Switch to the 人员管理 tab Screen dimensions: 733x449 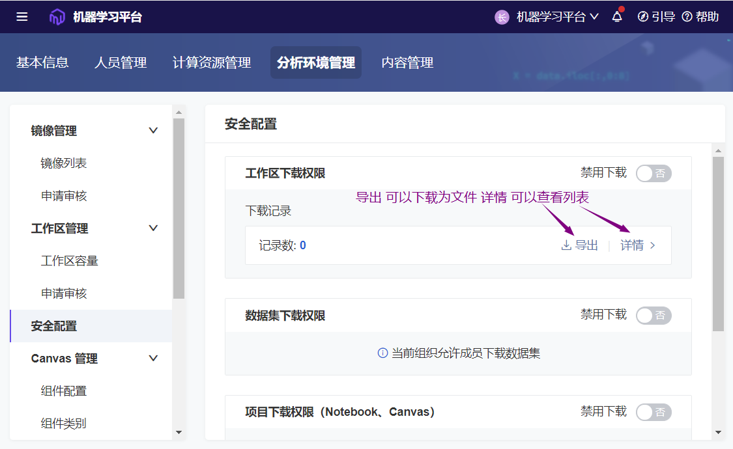point(121,62)
